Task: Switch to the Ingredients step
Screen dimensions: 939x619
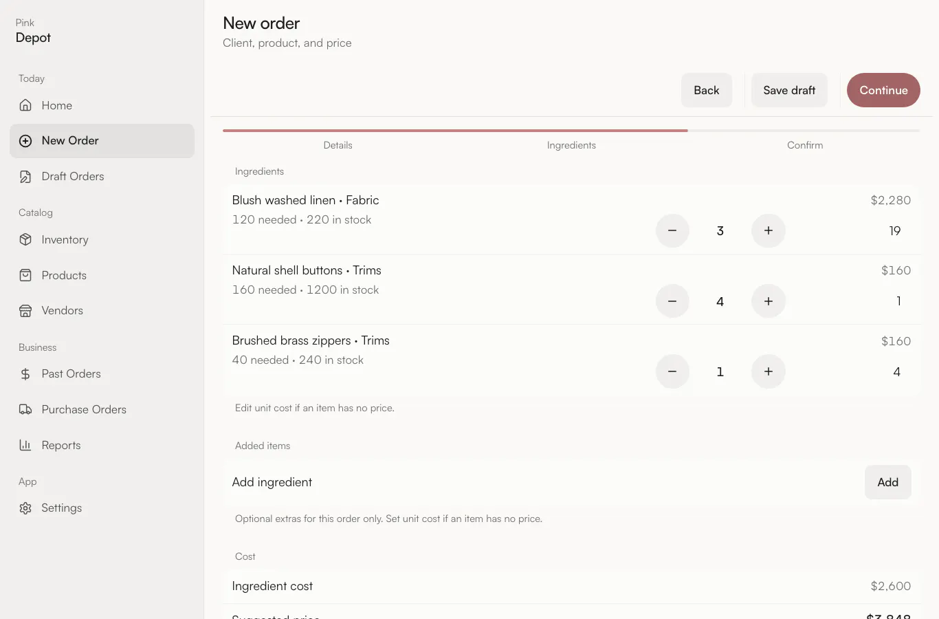Action: tap(571, 145)
